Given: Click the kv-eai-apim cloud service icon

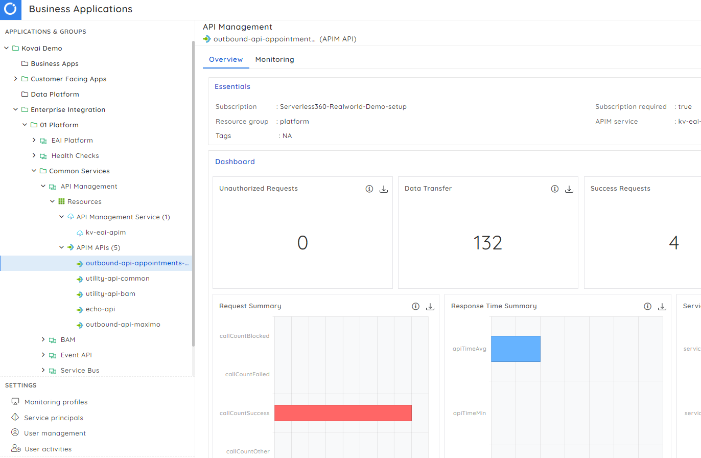Looking at the screenshot, I should point(80,233).
